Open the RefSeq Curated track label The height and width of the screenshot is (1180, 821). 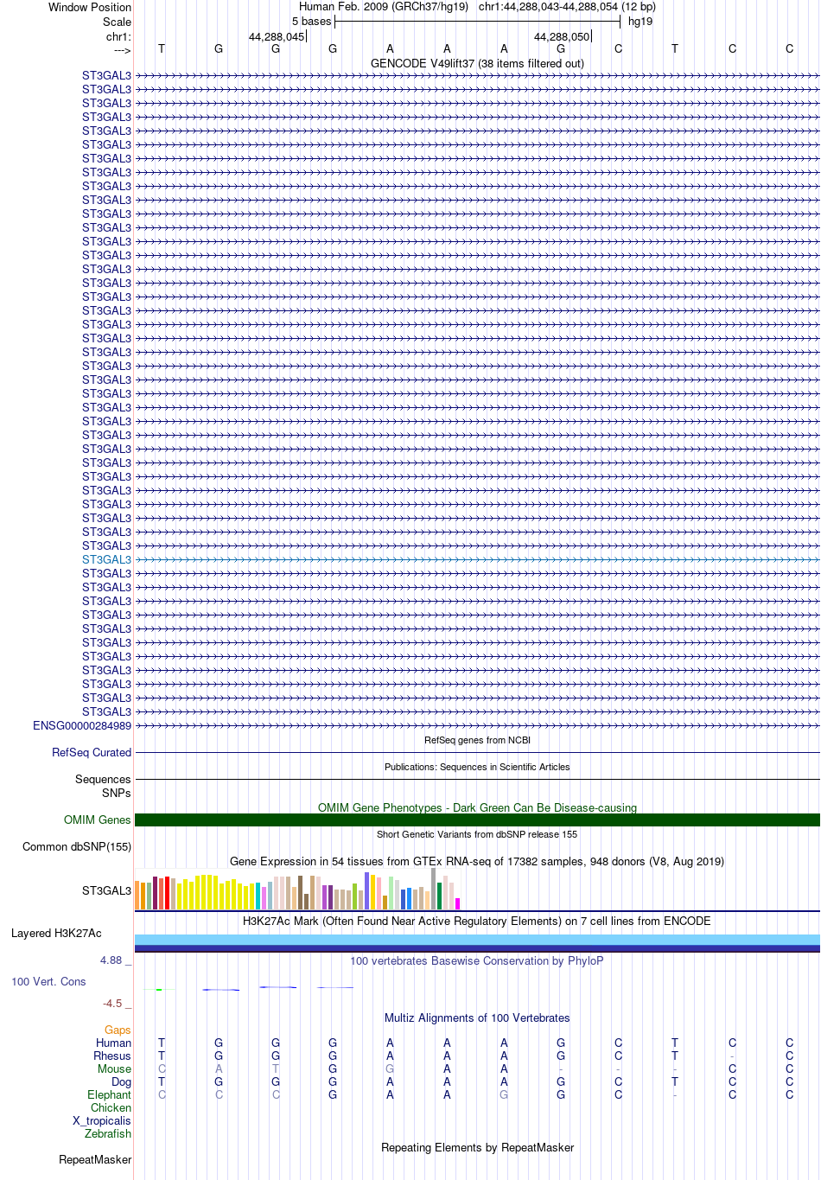tap(92, 752)
